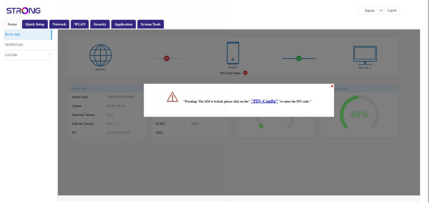This screenshot has width=429, height=203.
Task: Expand the LAN Info sidebar item
Action: [49, 55]
